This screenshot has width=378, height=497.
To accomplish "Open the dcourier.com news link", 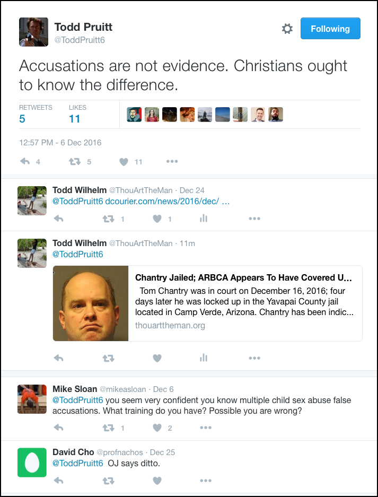I will point(168,201).
